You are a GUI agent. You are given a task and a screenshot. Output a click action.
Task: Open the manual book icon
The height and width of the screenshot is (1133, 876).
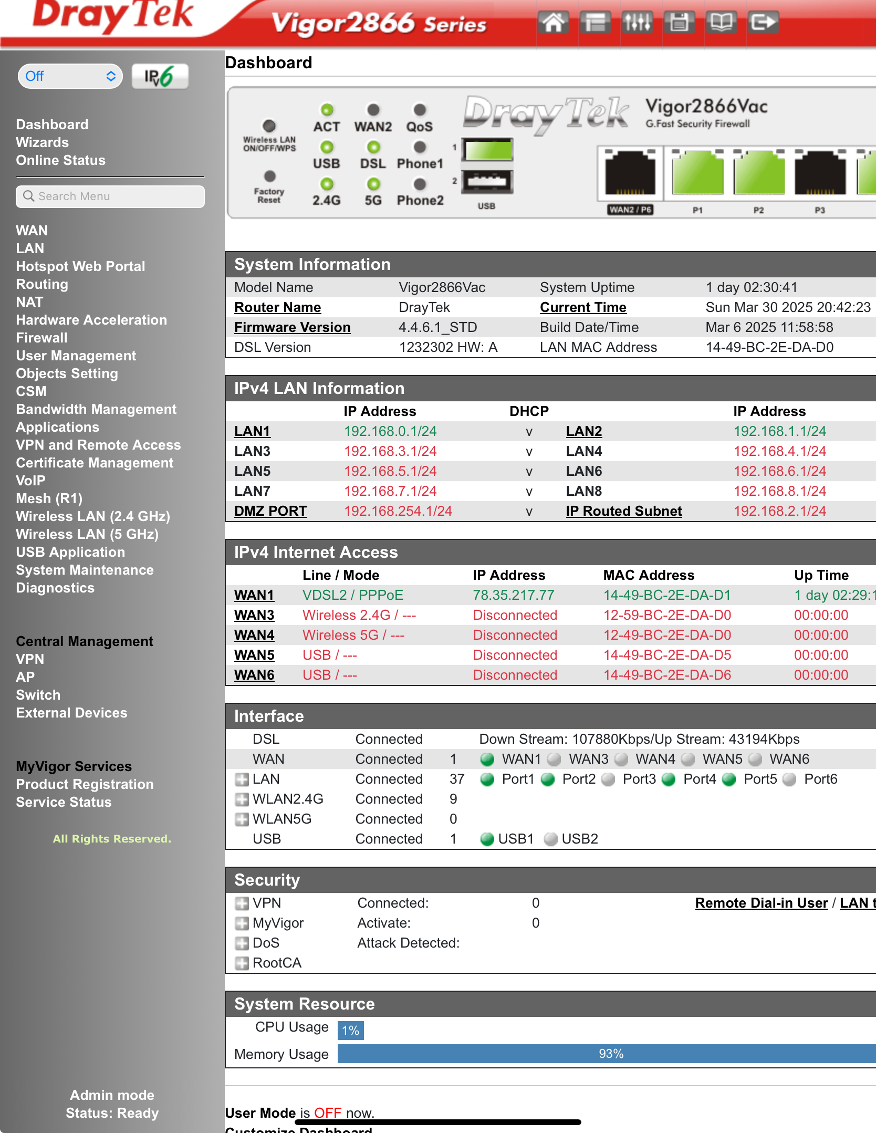pyautogui.click(x=721, y=23)
